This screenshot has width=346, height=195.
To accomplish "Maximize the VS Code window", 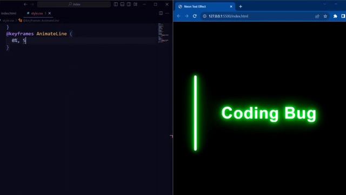I will pos(156,4).
